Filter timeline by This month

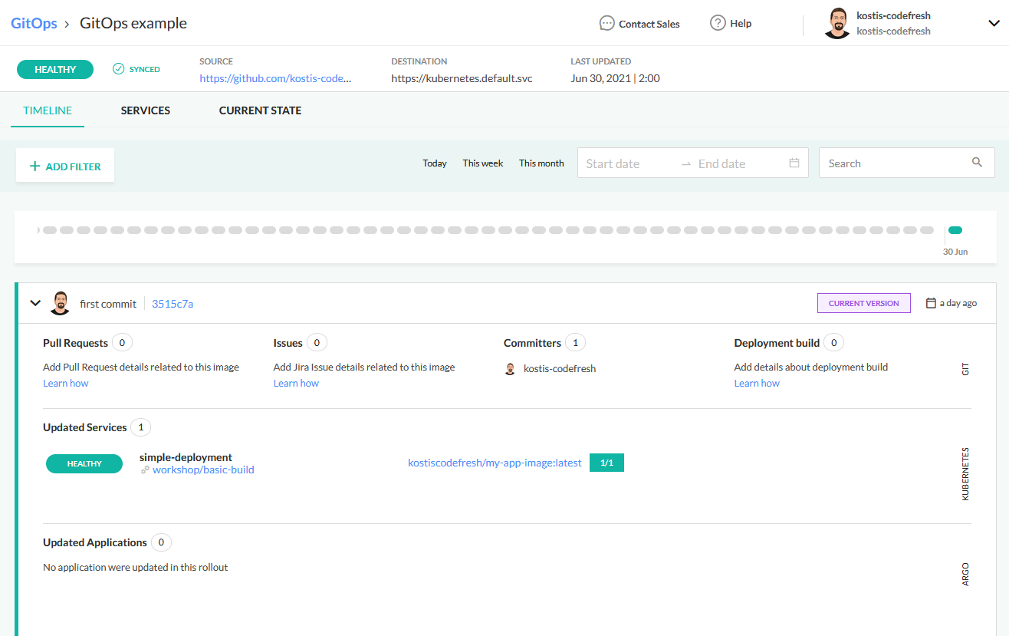(541, 163)
